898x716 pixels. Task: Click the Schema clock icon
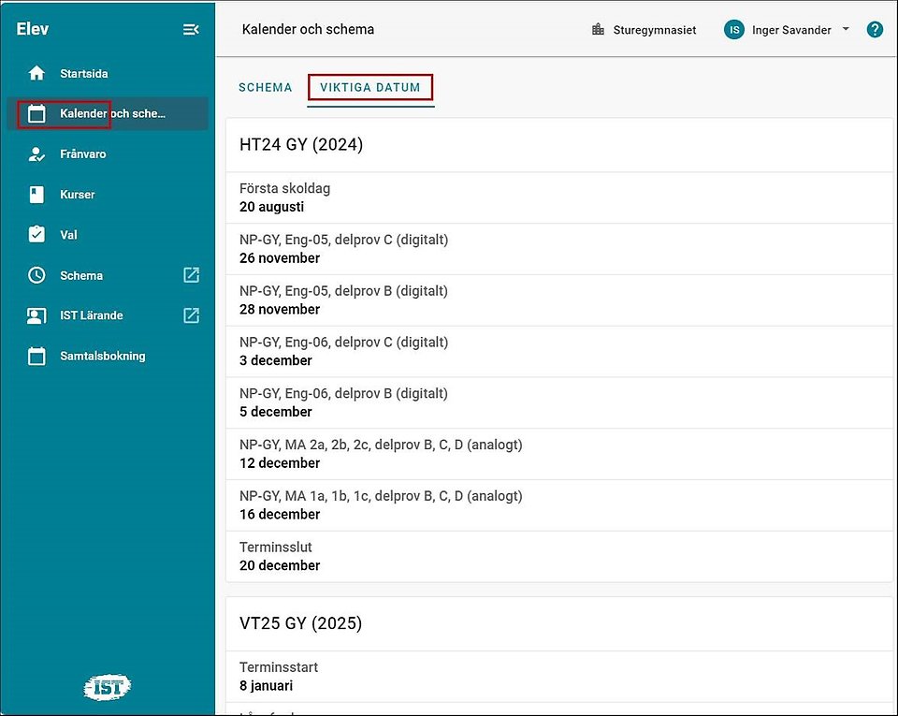tap(36, 275)
